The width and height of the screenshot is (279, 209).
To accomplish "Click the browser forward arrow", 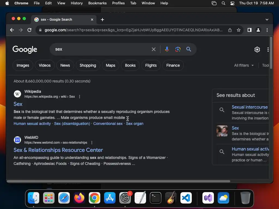I will point(21,30).
